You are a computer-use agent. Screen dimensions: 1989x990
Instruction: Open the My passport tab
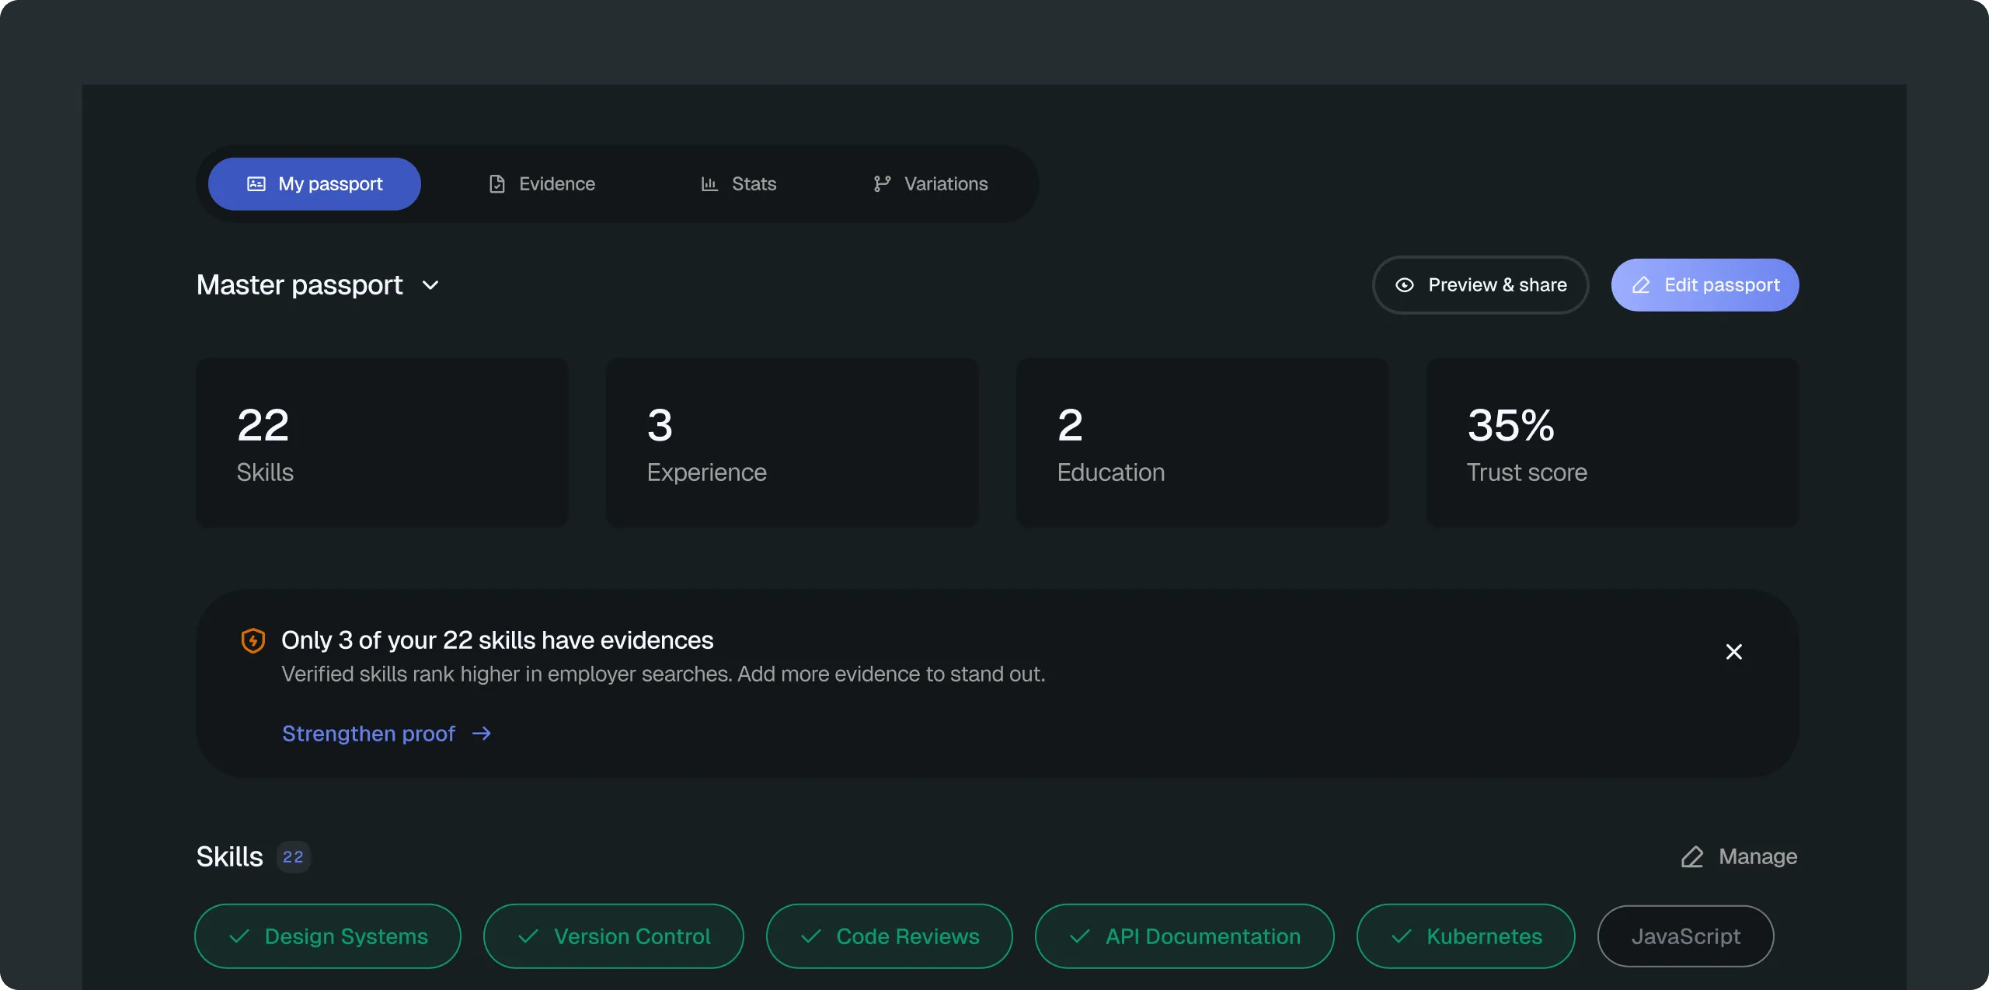[315, 184]
